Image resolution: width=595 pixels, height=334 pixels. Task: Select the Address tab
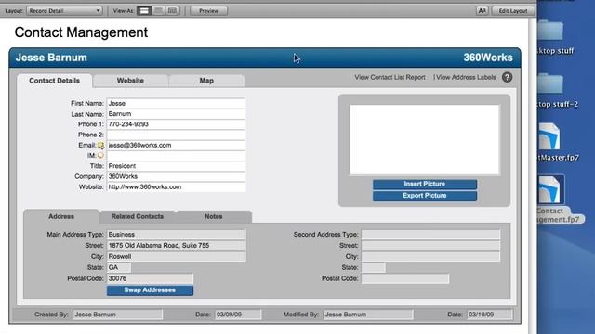61,216
